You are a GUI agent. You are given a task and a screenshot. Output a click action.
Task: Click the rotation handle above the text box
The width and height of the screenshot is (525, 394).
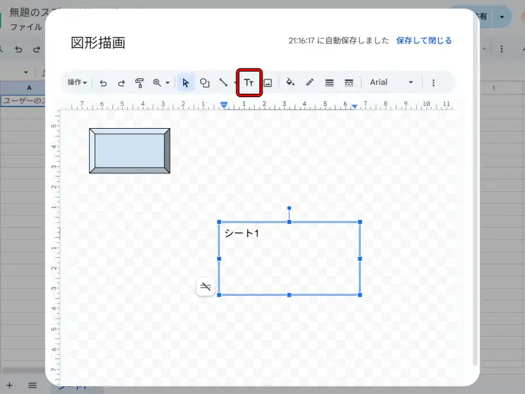tap(289, 208)
